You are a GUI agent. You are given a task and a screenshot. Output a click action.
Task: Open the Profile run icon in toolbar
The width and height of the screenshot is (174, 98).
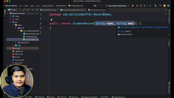(x=144, y=6)
